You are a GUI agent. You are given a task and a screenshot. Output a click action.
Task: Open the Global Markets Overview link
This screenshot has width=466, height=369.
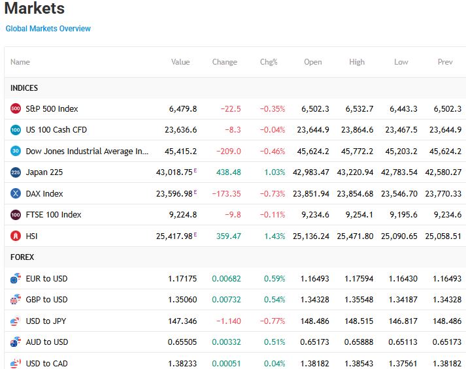point(48,29)
